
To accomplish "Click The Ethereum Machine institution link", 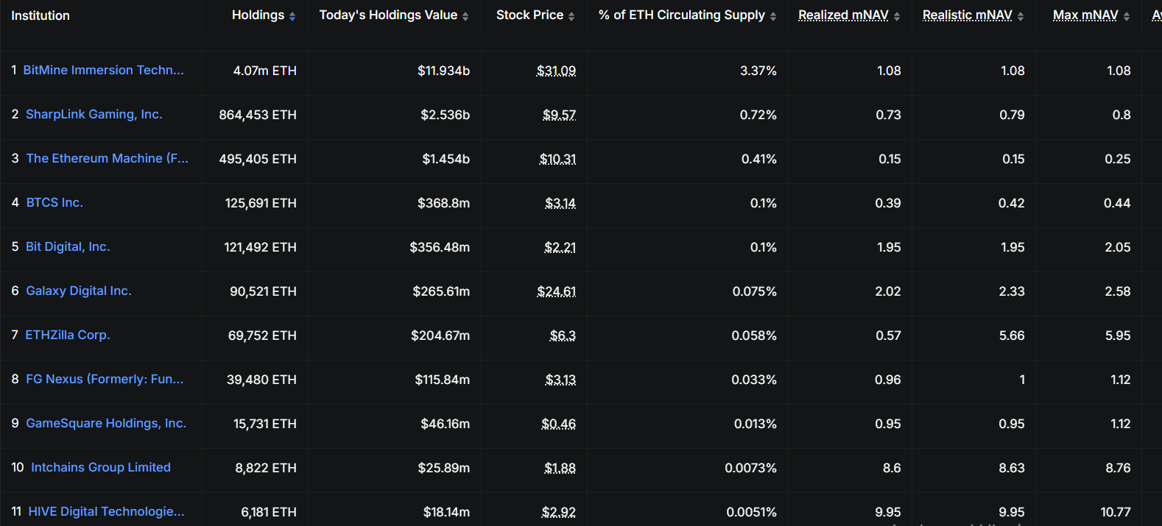I will 107,158.
